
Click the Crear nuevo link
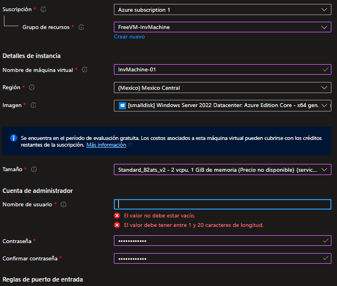(129, 37)
